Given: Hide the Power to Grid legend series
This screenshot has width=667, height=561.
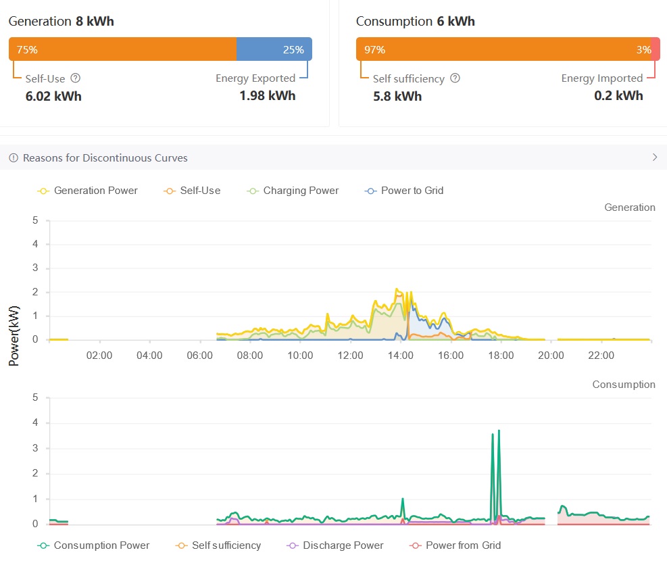Looking at the screenshot, I should tap(404, 191).
